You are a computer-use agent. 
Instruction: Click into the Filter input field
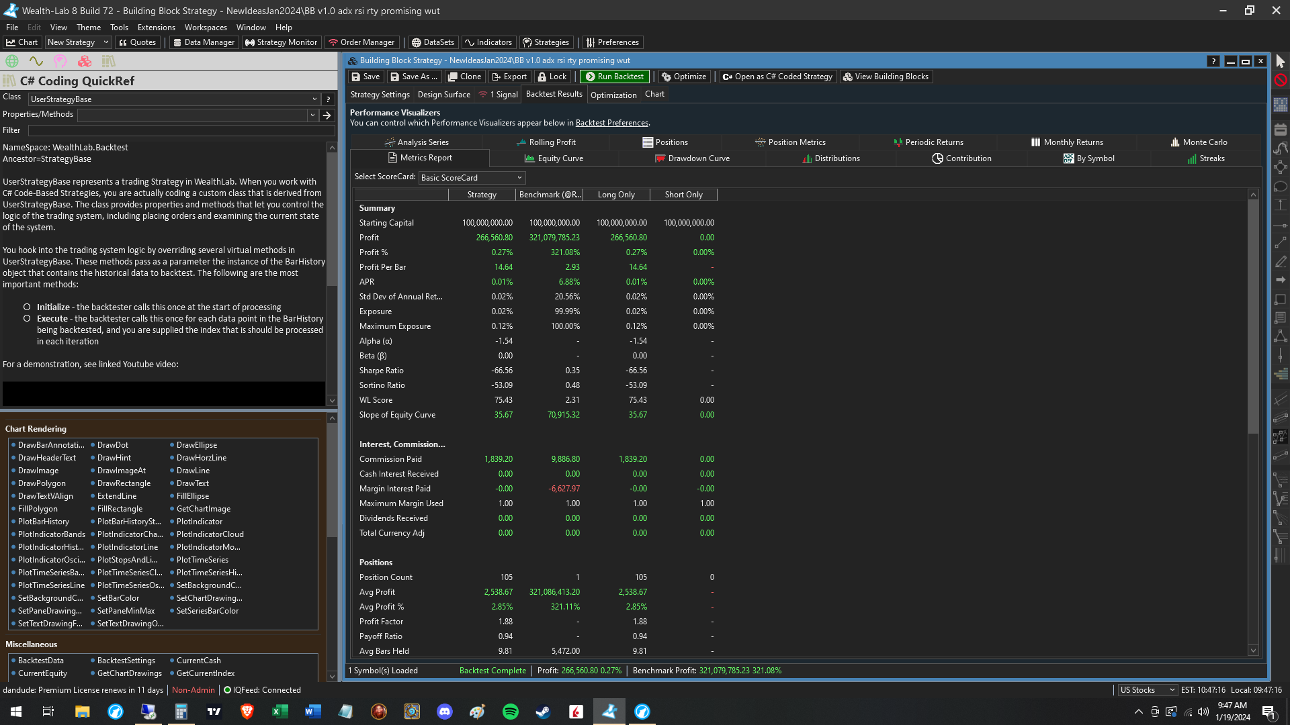pos(181,130)
